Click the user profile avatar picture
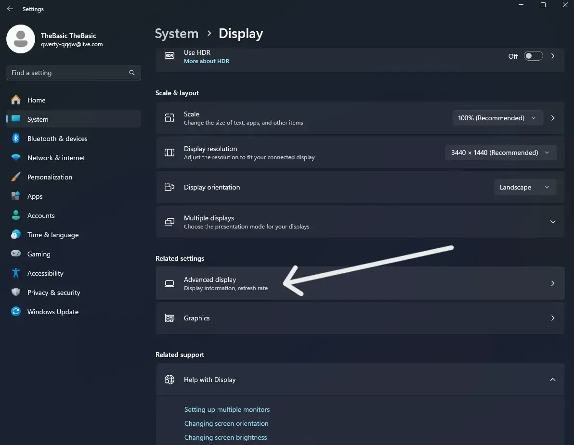Image resolution: width=574 pixels, height=445 pixels. pos(21,39)
